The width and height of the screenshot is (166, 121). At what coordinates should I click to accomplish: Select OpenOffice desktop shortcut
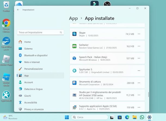6,44
